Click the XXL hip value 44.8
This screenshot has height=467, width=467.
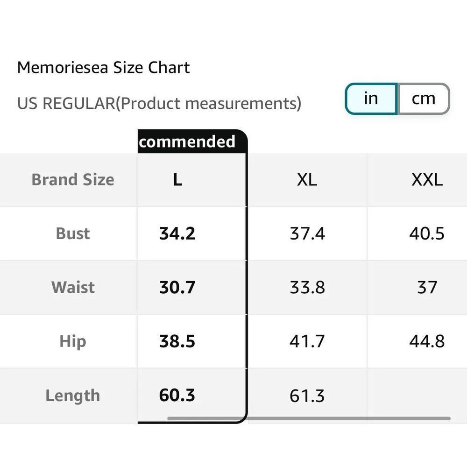(427, 341)
